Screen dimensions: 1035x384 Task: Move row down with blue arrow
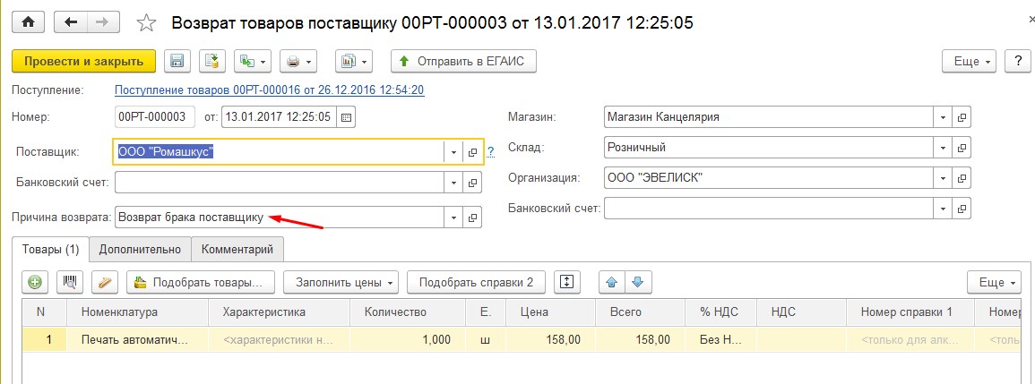(637, 282)
